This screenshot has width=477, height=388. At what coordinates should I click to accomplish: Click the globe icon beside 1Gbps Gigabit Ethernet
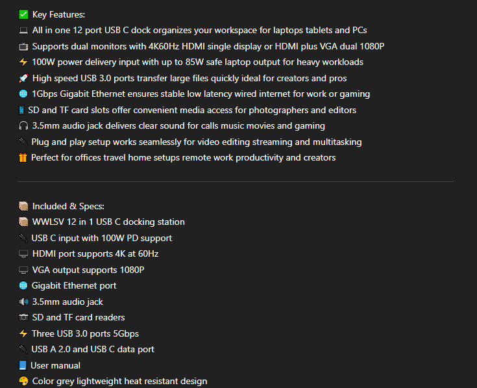(x=23, y=94)
